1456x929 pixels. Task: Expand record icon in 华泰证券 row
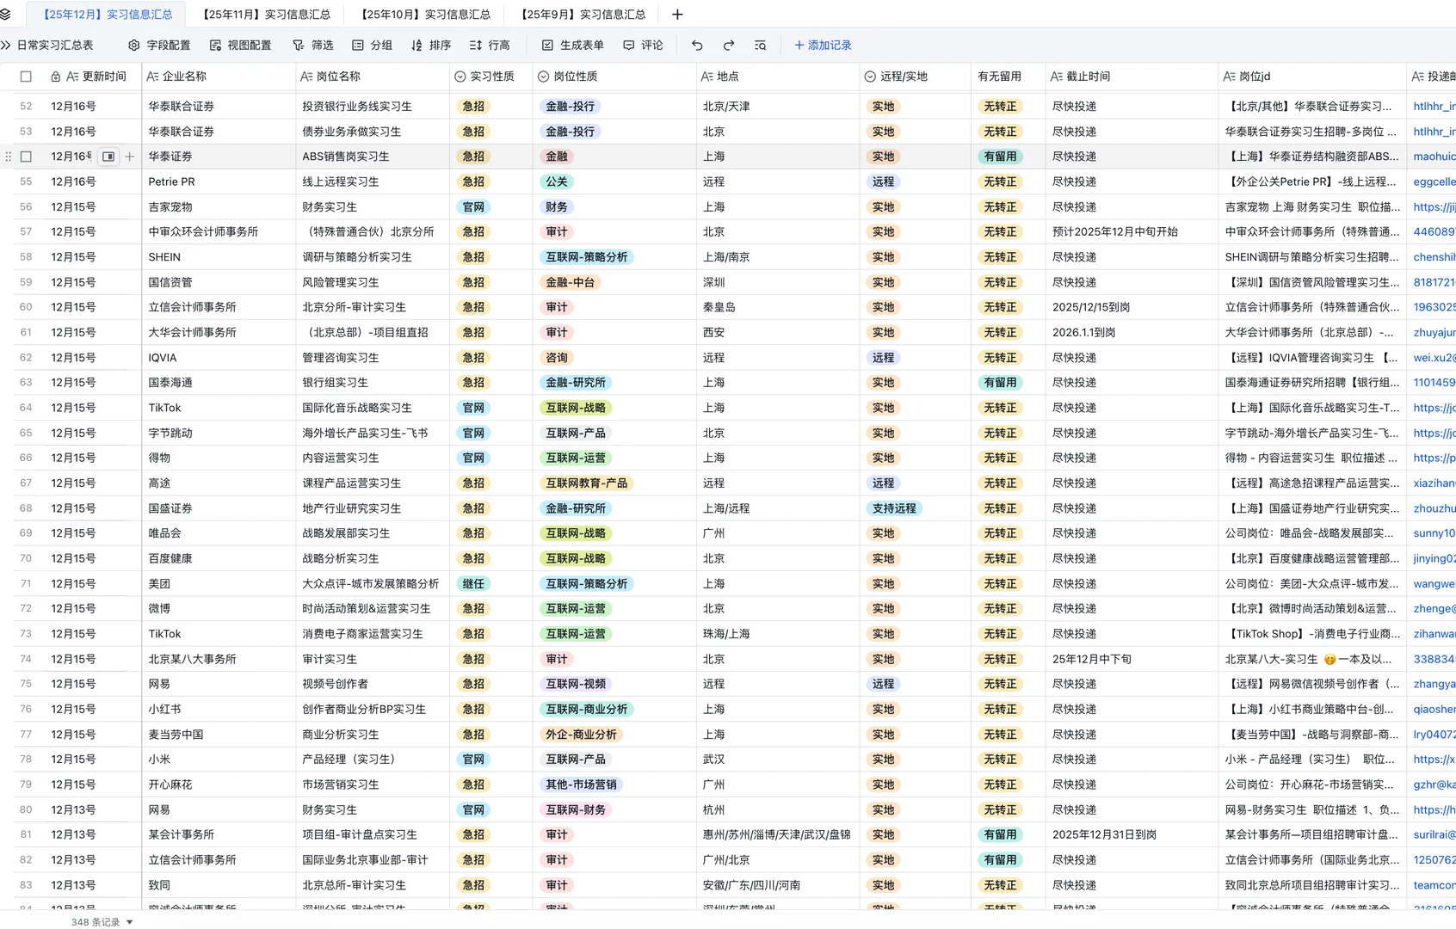point(108,157)
